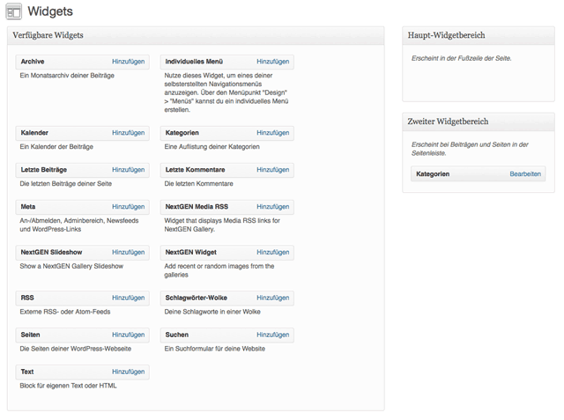The width and height of the screenshot is (564, 420).
Task: Click the Widgets page icon in header
Action: pos(13,12)
